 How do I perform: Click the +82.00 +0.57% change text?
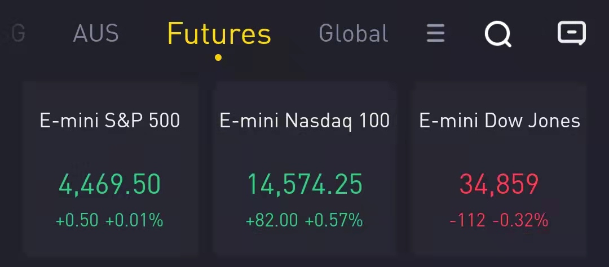tap(304, 220)
